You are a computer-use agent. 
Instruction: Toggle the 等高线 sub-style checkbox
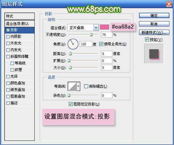12,63
